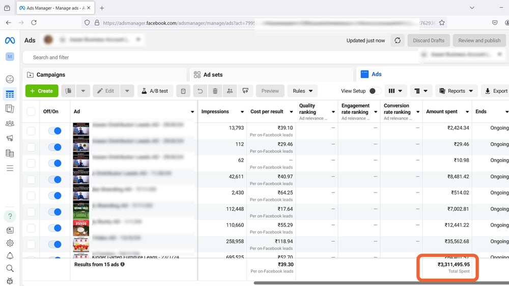Screen dimensions: 509x286
Task: Open the A/B test flask button
Action: tap(155, 91)
